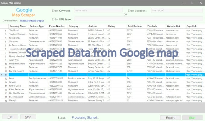Select the 'Bar B.Q. Tonight' cell

(x=18, y=71)
